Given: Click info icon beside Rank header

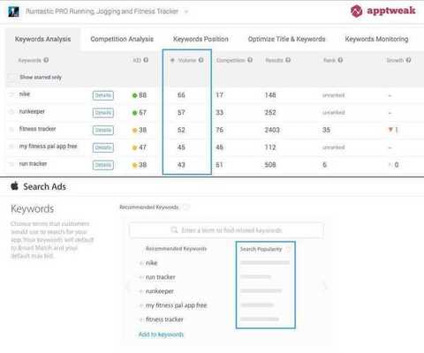Looking at the screenshot, I should click(x=340, y=60).
